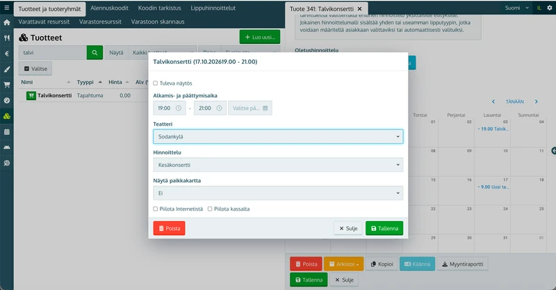Open the Lippuhinnoittelut tab
This screenshot has width=556, height=290.
click(x=213, y=8)
